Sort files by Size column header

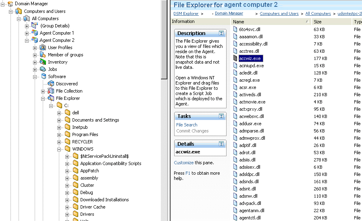(331, 22)
